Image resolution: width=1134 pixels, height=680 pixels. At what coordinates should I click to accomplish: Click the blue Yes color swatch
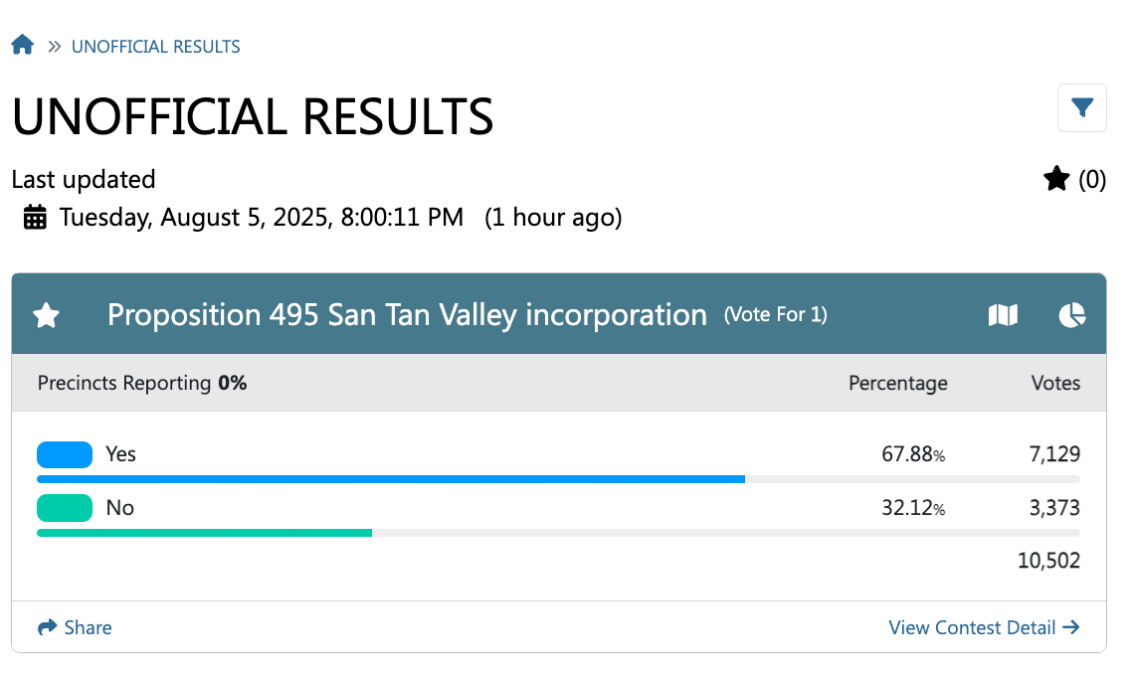pos(65,454)
